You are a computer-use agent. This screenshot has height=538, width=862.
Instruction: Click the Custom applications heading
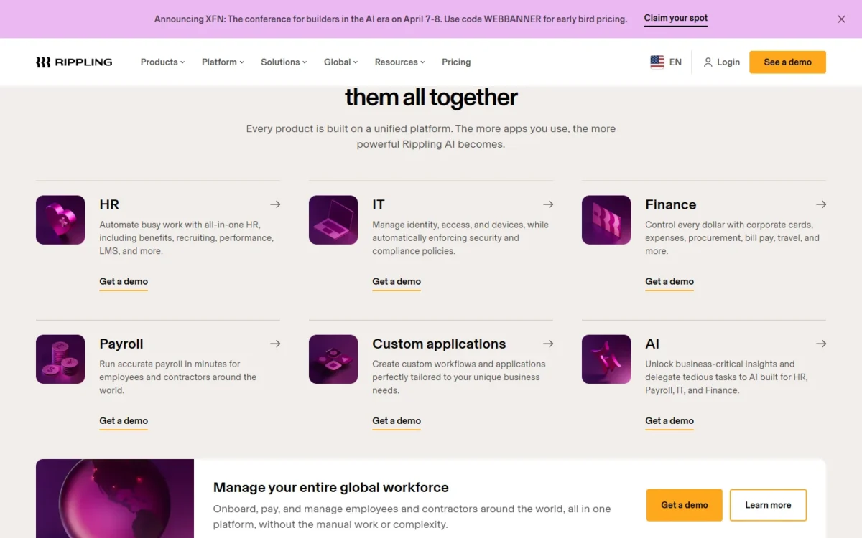[x=439, y=344]
